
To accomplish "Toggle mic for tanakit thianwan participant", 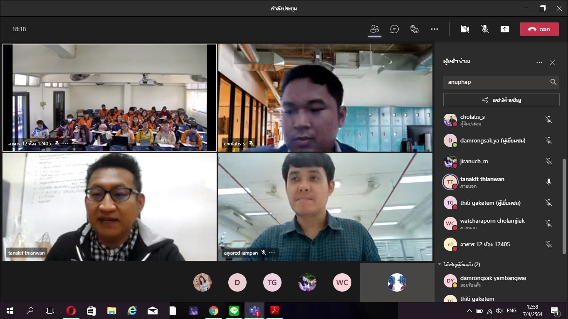I will pos(548,182).
